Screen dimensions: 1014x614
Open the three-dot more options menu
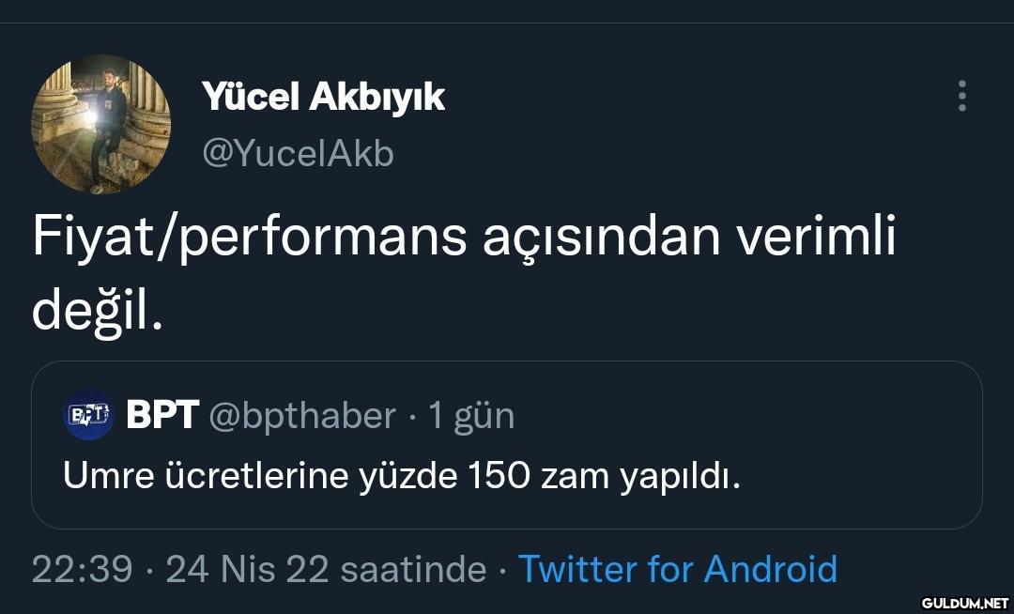(x=961, y=96)
